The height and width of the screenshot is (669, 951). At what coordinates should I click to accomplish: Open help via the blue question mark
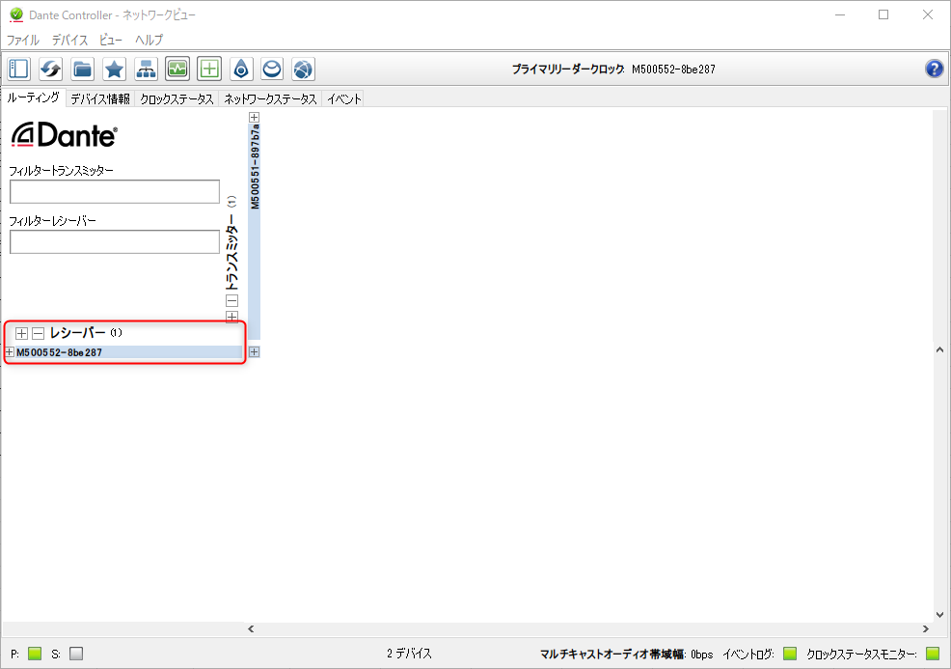pos(934,69)
